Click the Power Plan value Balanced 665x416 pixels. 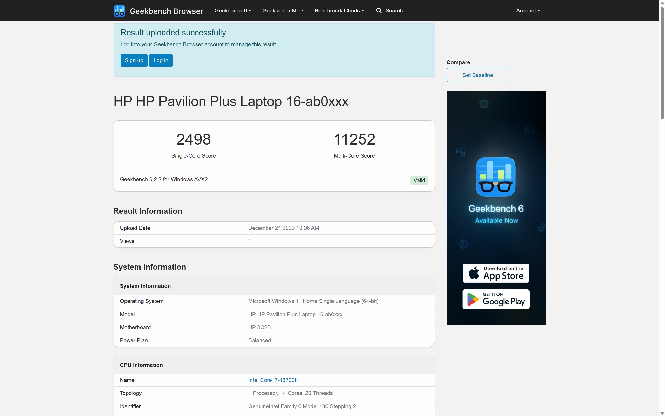click(260, 340)
